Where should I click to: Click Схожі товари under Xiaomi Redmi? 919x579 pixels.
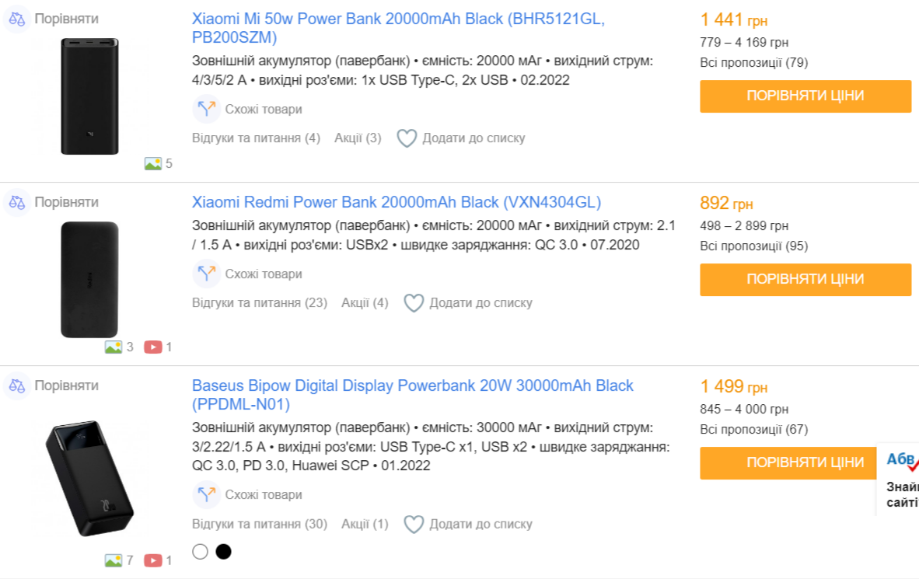pyautogui.click(x=263, y=274)
